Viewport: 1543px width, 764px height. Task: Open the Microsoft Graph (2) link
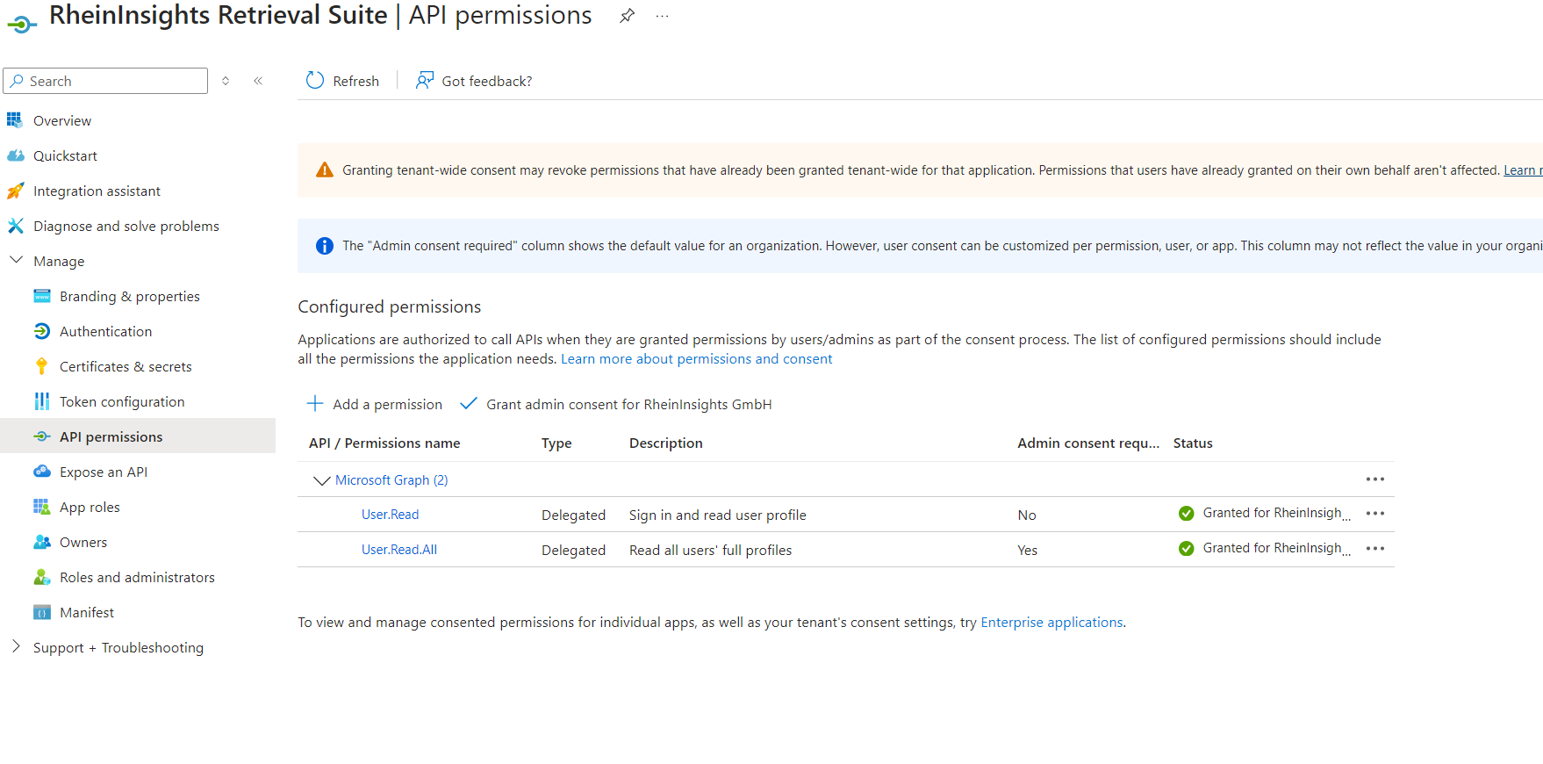(x=391, y=480)
